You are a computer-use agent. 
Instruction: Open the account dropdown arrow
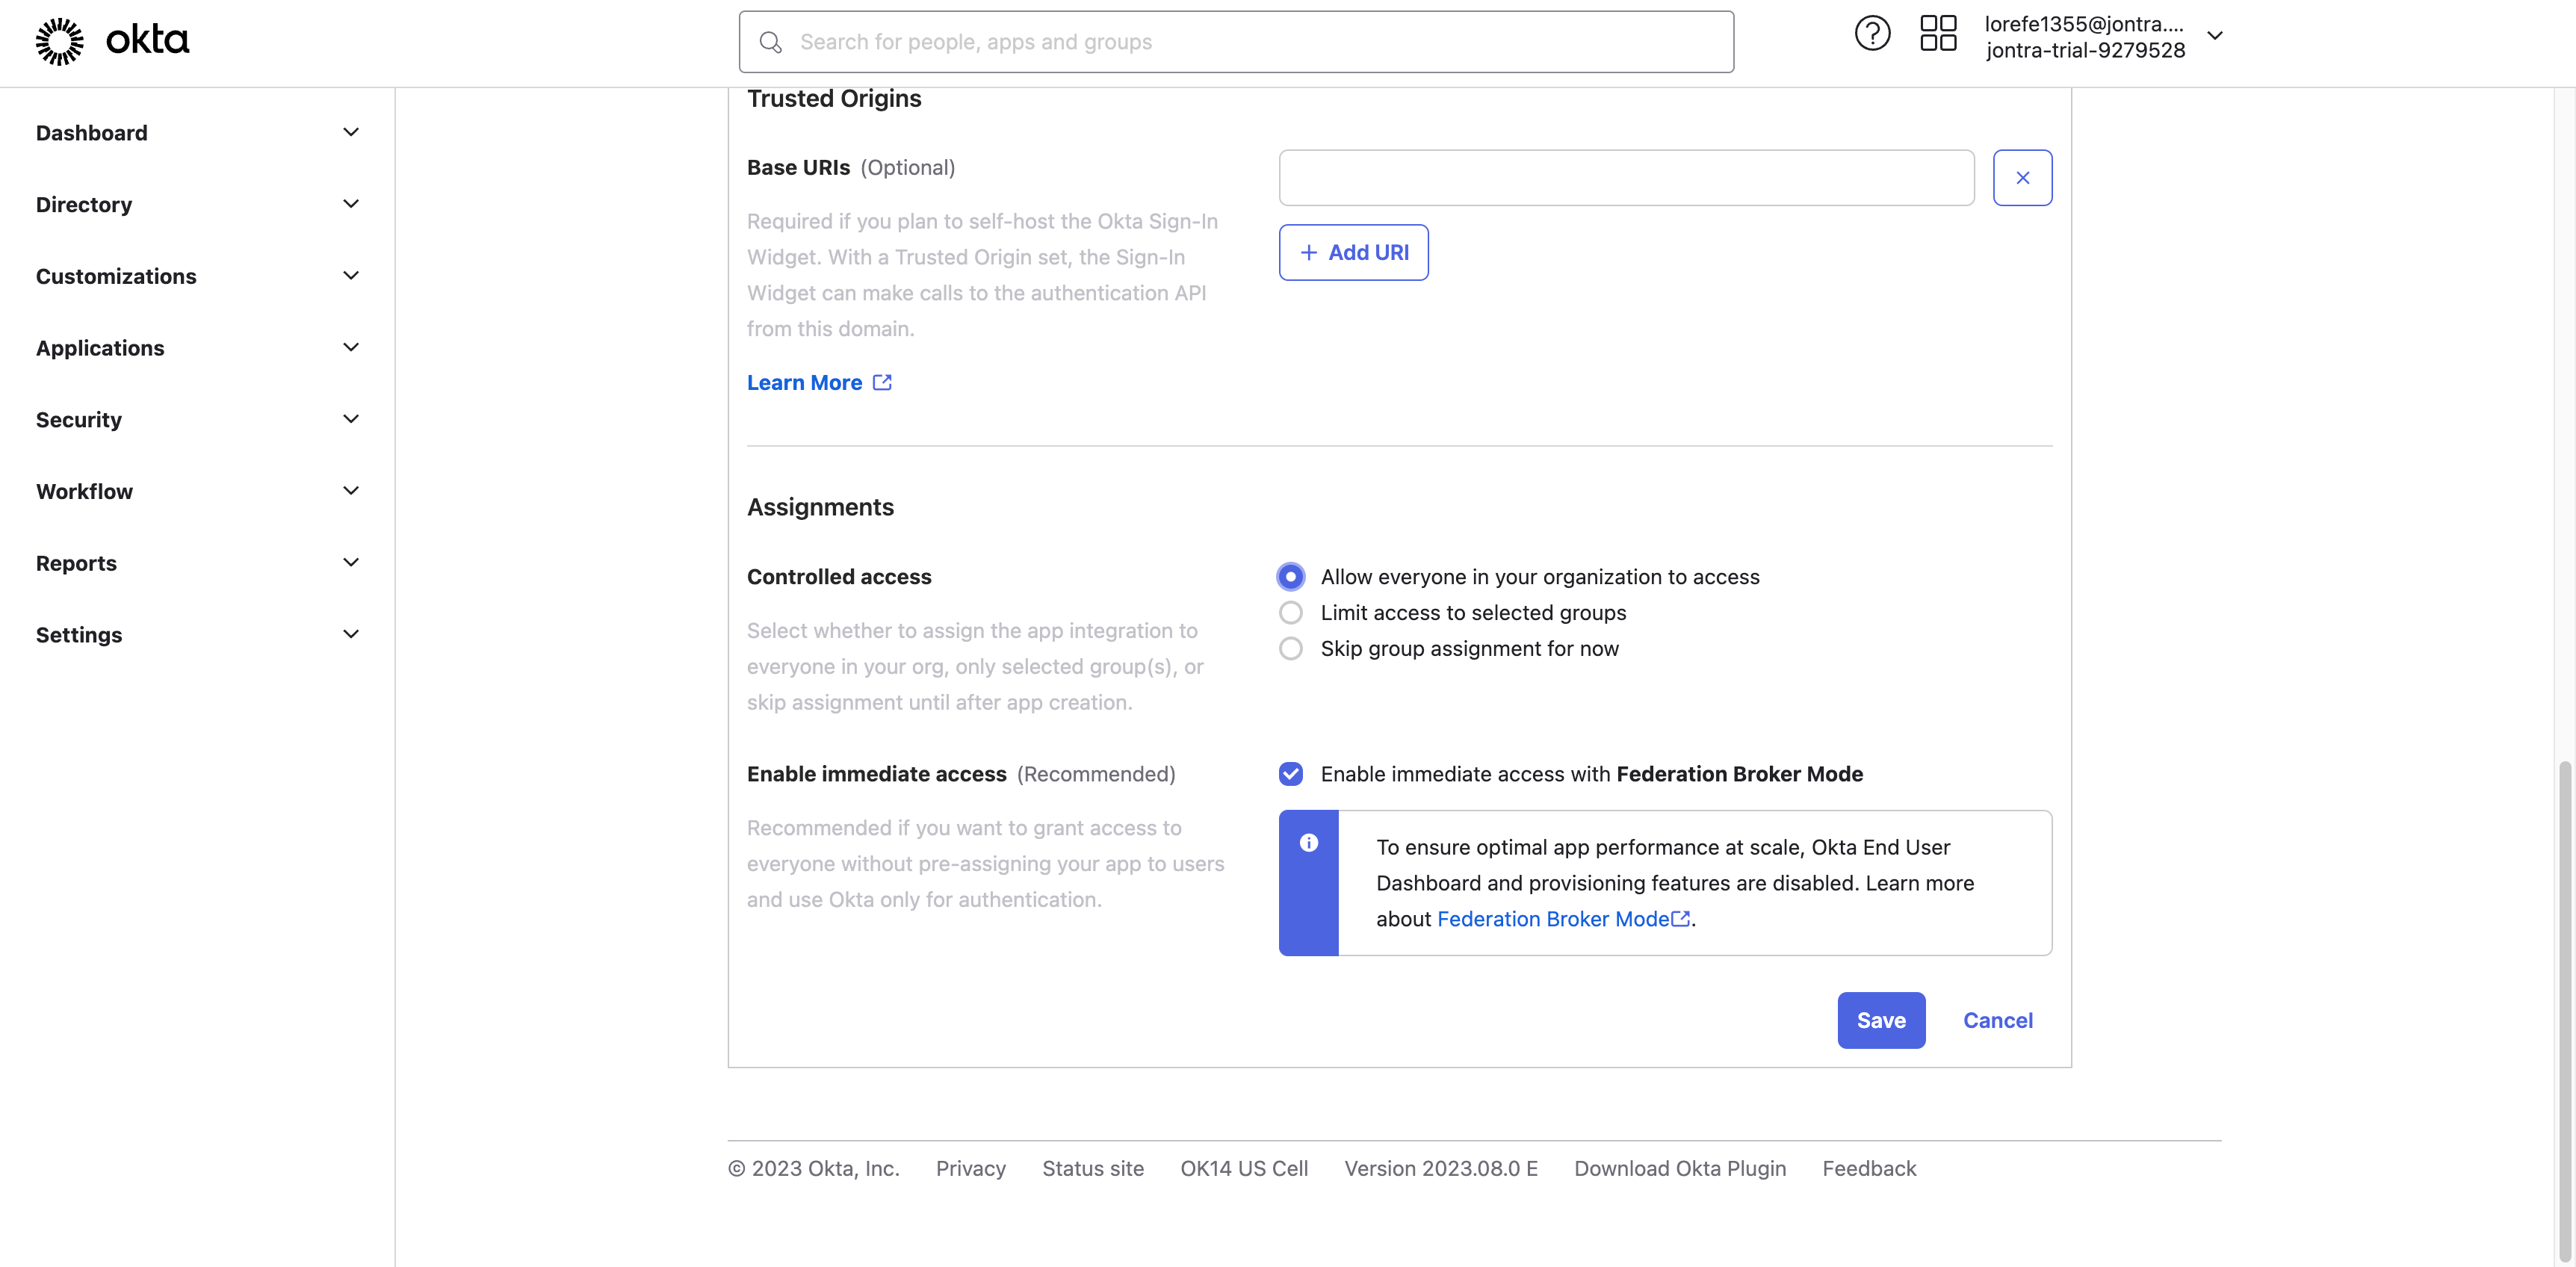click(2215, 36)
